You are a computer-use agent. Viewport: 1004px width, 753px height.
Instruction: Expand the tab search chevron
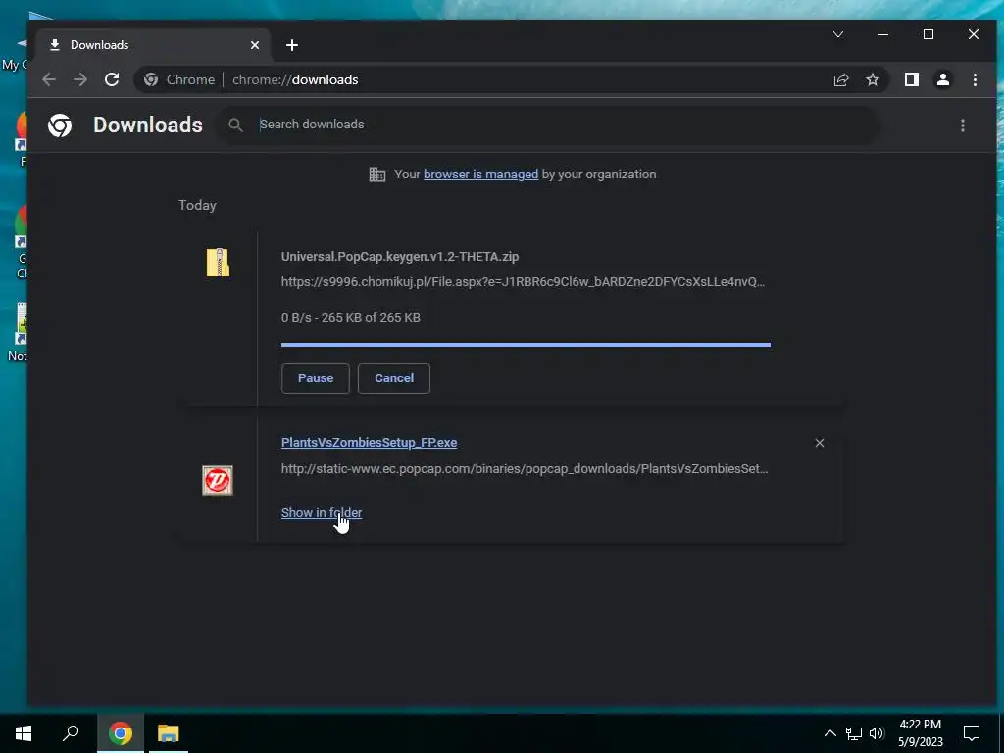click(x=838, y=34)
